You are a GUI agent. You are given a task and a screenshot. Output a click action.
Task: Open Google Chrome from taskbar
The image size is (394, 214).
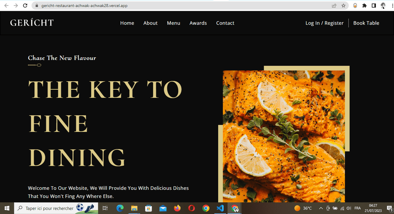(x=206, y=208)
